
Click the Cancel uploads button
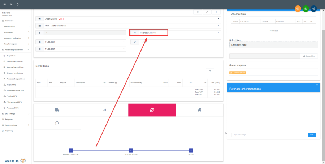(x=238, y=73)
